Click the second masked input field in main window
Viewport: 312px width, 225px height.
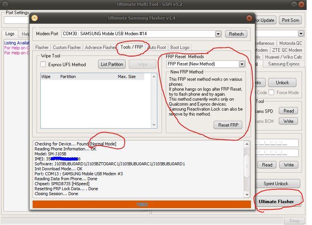click(x=277, y=153)
